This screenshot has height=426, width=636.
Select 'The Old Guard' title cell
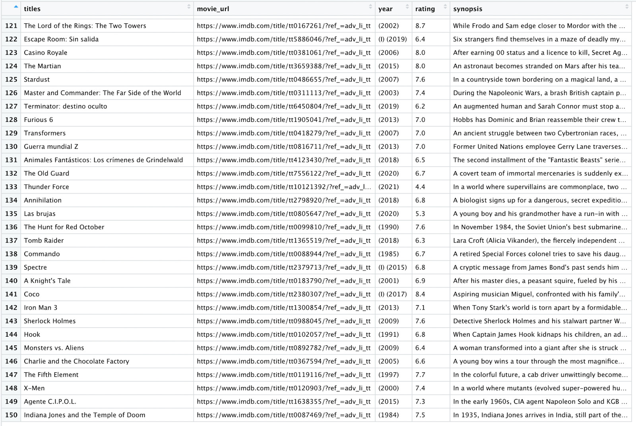(107, 173)
